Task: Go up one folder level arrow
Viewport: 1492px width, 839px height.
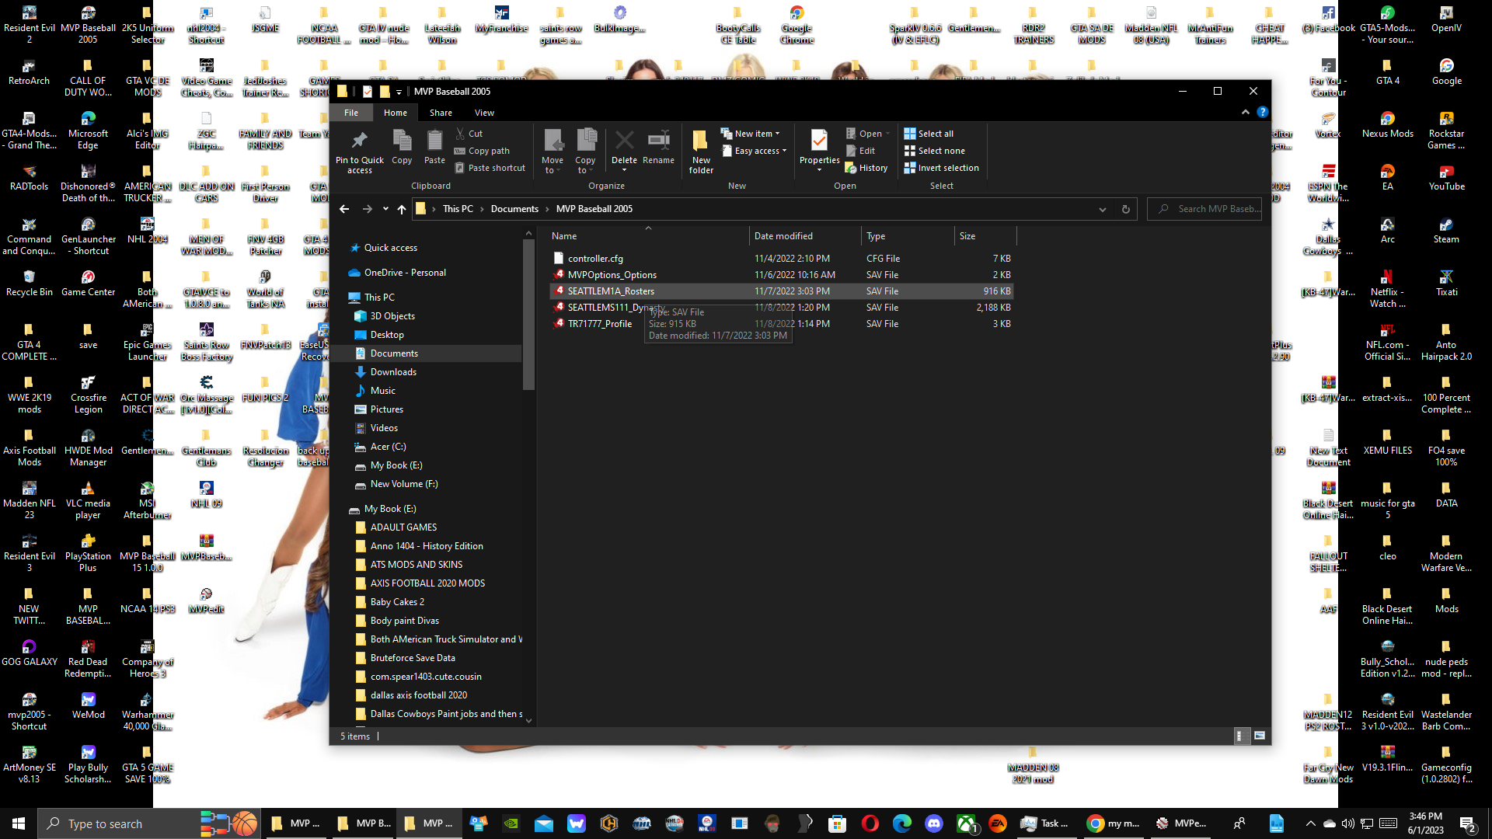Action: tap(402, 209)
